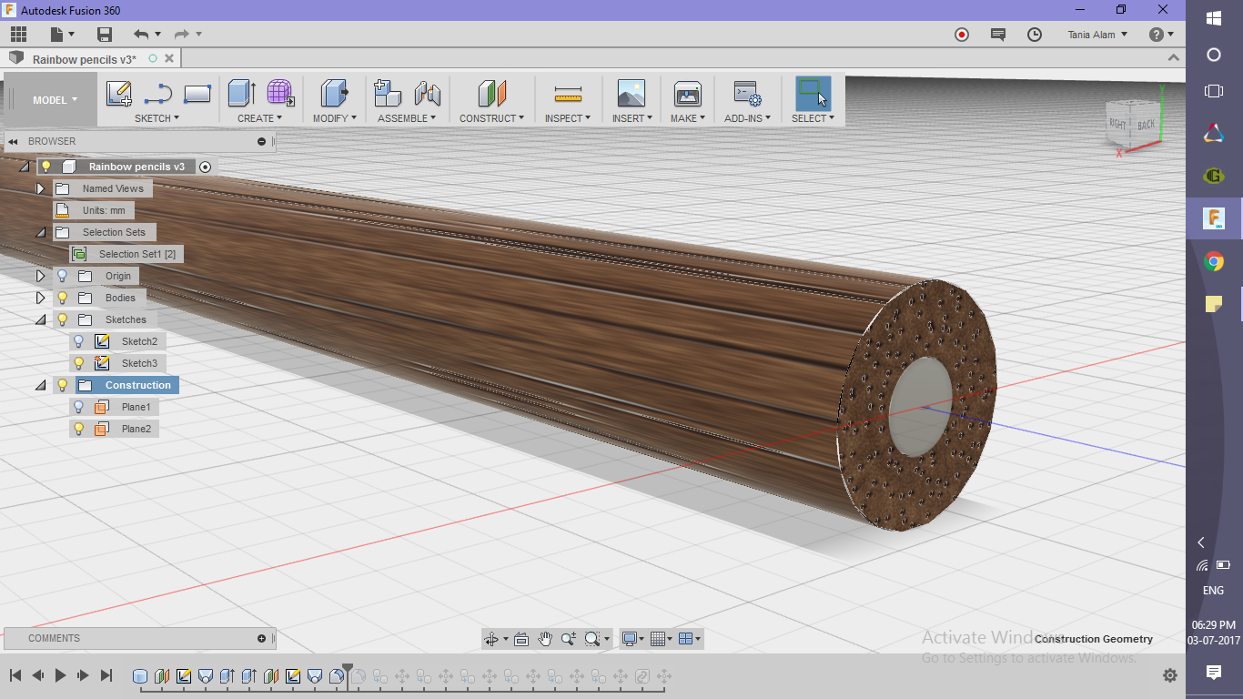The image size is (1243, 699).
Task: Activate the Rainbow pencils v3 component radio
Action: tap(205, 167)
